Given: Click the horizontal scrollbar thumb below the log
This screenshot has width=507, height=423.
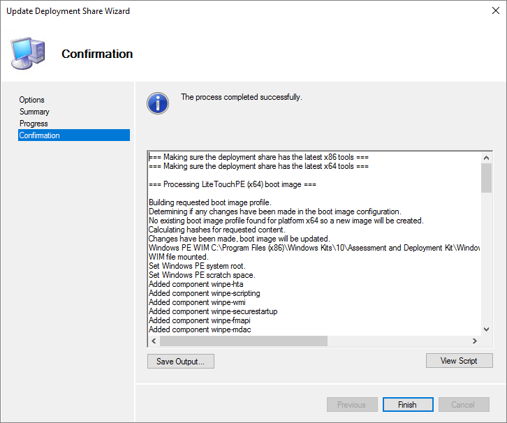Looking at the screenshot, I should pos(243,341).
